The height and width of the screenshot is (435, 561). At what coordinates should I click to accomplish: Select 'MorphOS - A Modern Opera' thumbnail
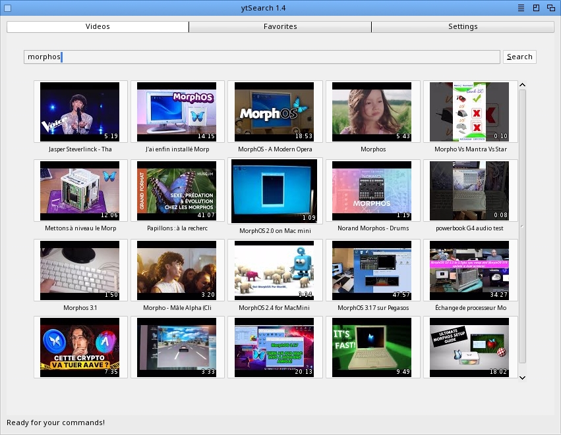pos(274,111)
